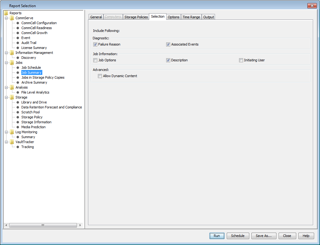Uncheck the Associated Events checkbox
320x245 pixels.
pos(168,44)
